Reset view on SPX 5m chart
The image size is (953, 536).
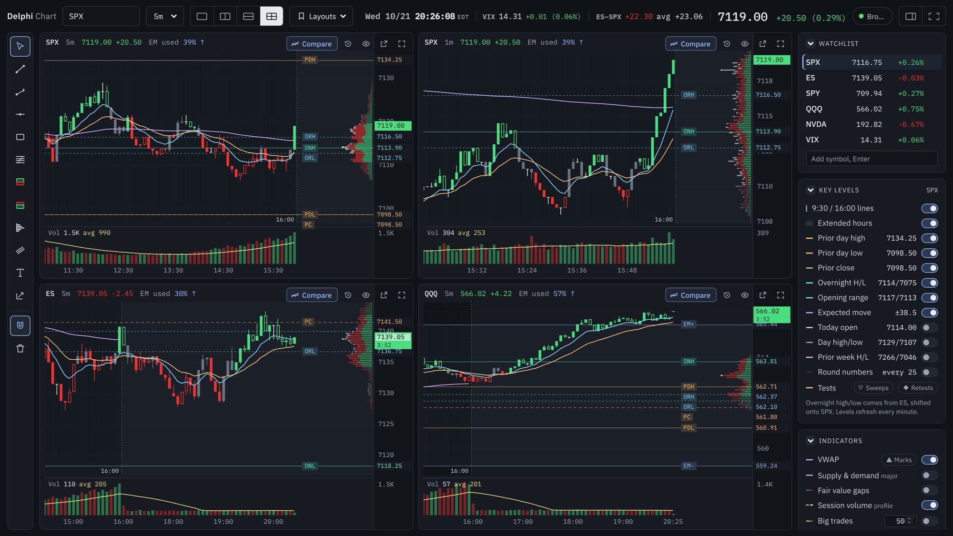(x=348, y=44)
